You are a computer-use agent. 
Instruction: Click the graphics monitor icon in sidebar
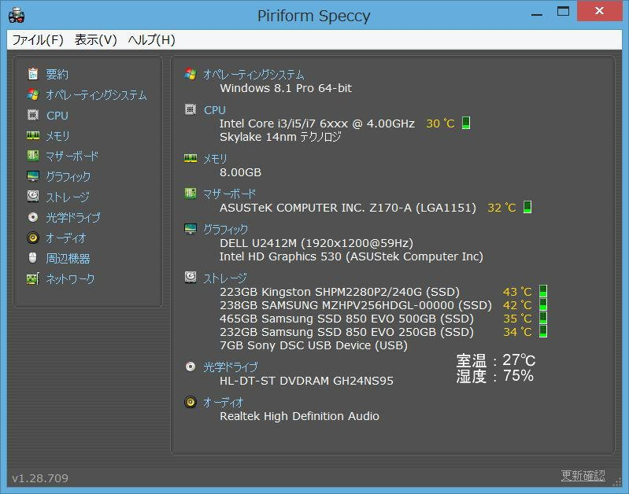click(x=33, y=176)
